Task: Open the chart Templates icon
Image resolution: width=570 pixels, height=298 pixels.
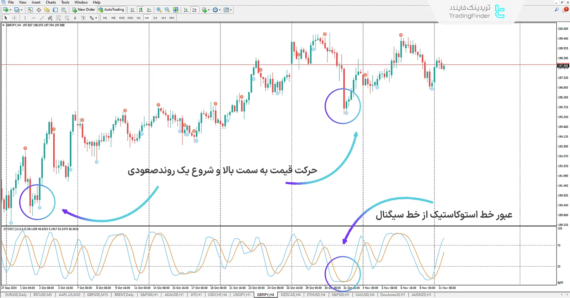Action: pos(226,10)
